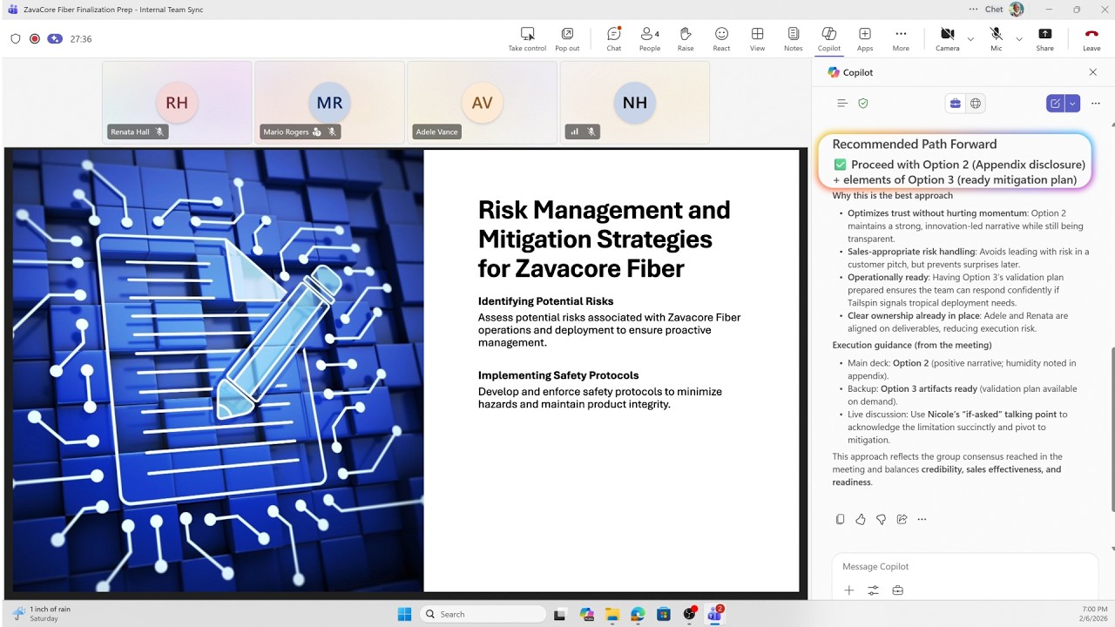Leave the meeting
This screenshot has height=627, width=1115.
1091,38
